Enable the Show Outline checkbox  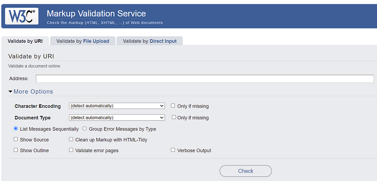(16, 150)
